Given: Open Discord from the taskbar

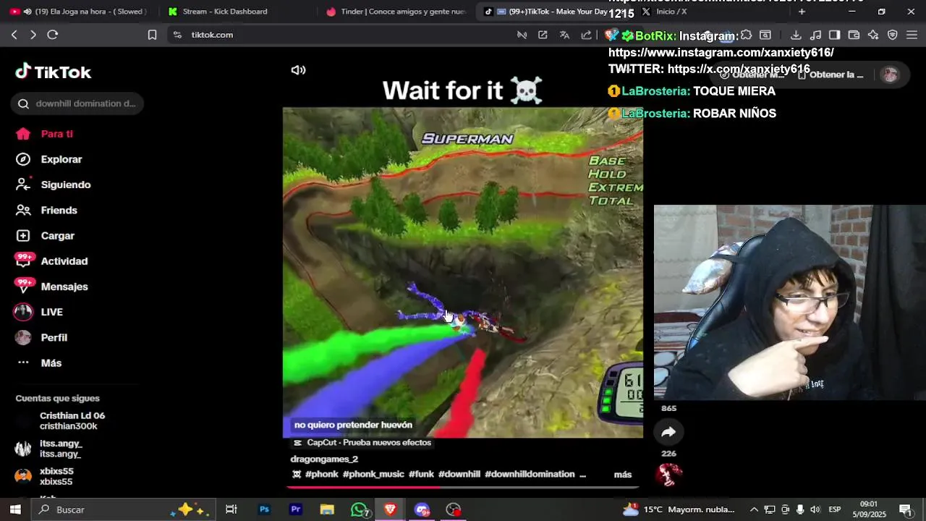Looking at the screenshot, I should (422, 509).
